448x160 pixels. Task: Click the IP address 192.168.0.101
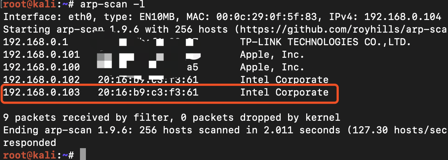tap(41, 55)
